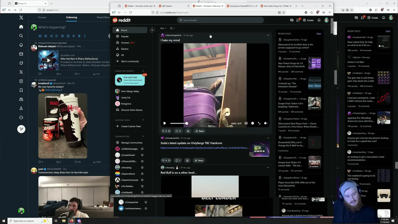Open comments on 'I hate my mind' post

(x=178, y=131)
